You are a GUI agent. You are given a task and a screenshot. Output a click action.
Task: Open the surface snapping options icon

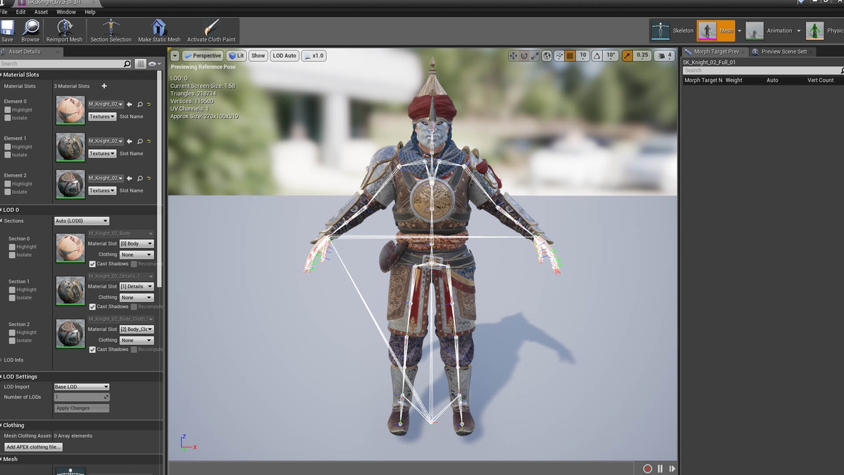click(558, 56)
